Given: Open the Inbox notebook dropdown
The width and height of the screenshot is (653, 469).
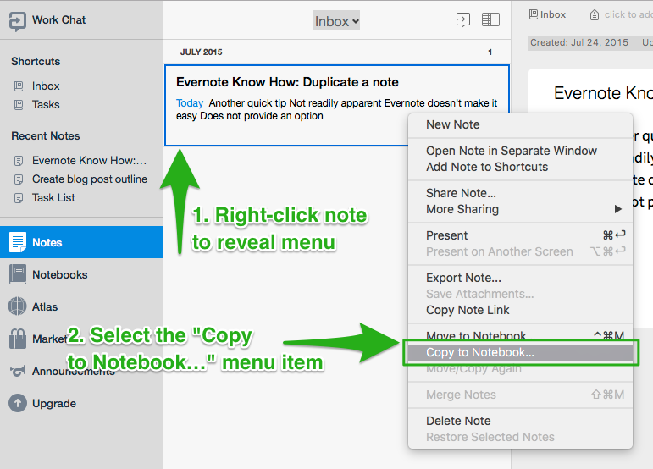Looking at the screenshot, I should point(336,20).
